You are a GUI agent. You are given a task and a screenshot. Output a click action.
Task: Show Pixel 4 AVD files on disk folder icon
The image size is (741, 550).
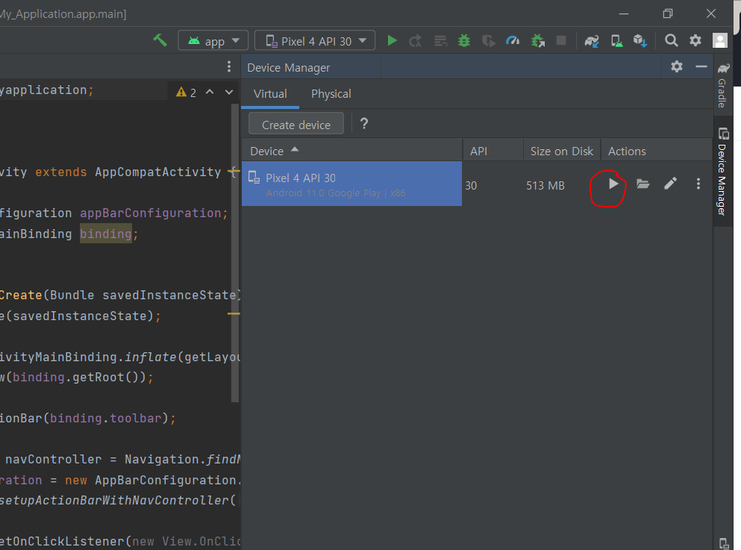coord(642,184)
